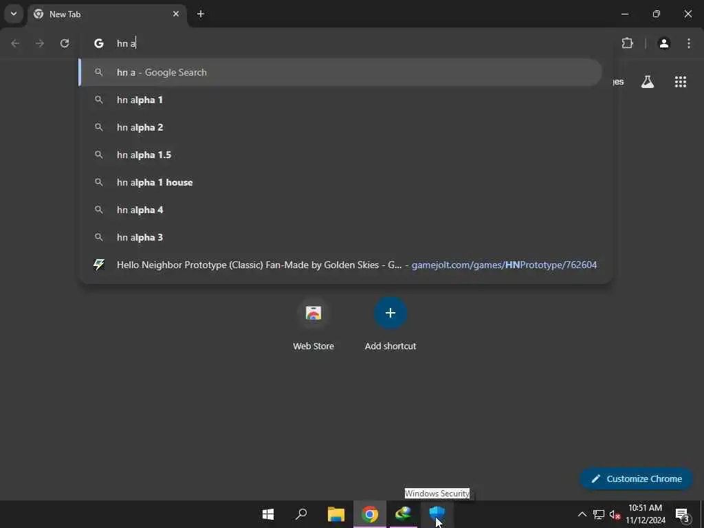This screenshot has width=704, height=528.
Task: Close the New Tab tab
Action: [176, 14]
